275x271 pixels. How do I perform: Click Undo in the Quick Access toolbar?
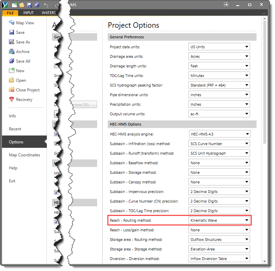pyautogui.click(x=45, y=5)
